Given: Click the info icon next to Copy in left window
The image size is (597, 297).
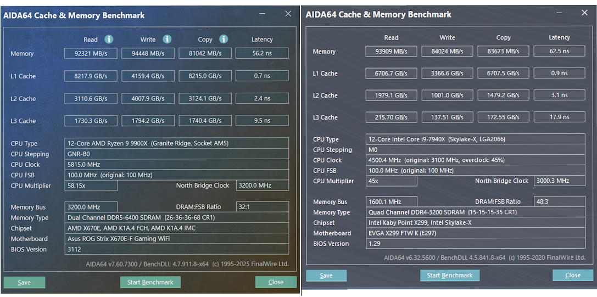Looking at the screenshot, I should click(x=224, y=39).
